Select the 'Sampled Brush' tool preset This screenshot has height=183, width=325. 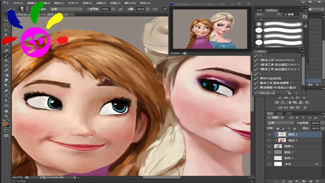(277, 60)
